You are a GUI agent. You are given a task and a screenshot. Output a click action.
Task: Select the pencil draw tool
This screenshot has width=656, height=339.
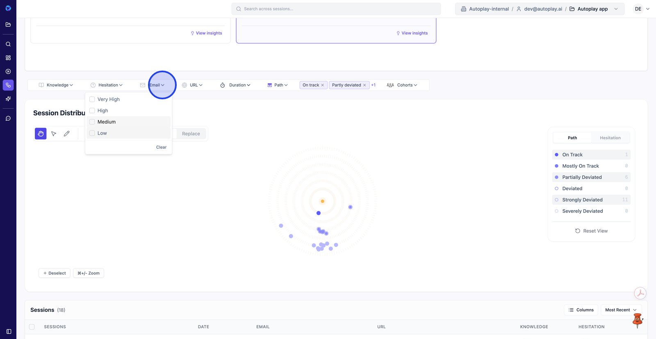coord(67,134)
